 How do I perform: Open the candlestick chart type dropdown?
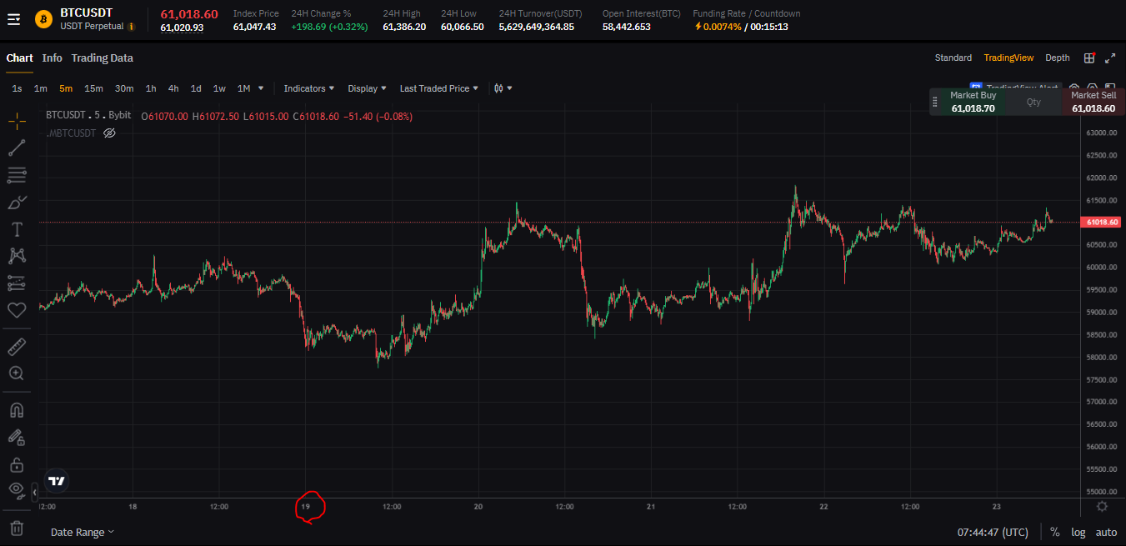pyautogui.click(x=503, y=88)
